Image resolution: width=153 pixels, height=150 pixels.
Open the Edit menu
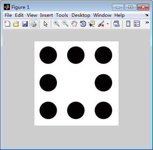(19, 15)
